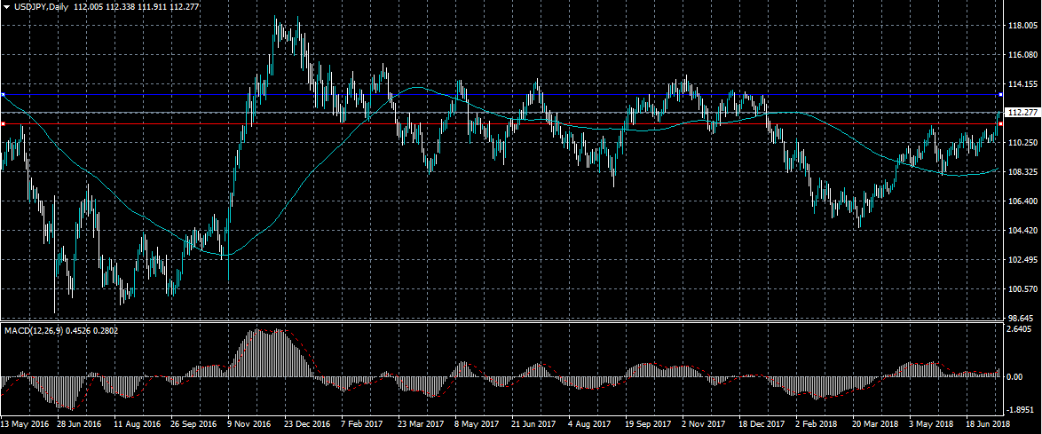
Task: Select the blue horizontal line's left handle
Action: 3,94
